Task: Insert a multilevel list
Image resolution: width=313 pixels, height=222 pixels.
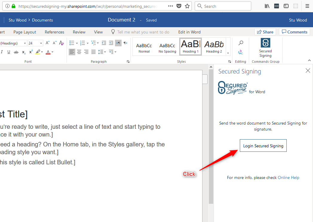Action: click(93, 43)
